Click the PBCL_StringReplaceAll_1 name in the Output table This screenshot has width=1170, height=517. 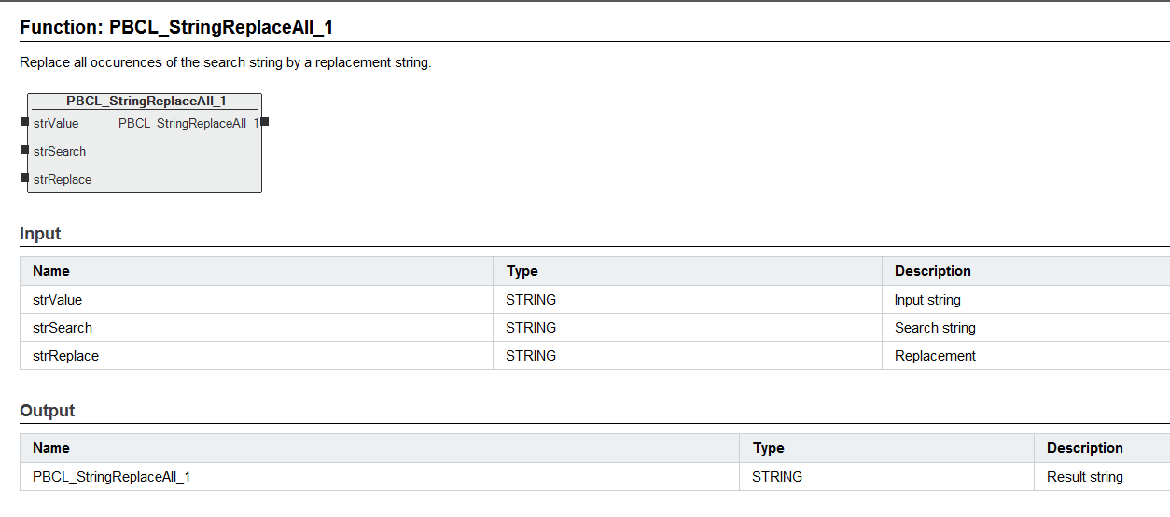(112, 477)
